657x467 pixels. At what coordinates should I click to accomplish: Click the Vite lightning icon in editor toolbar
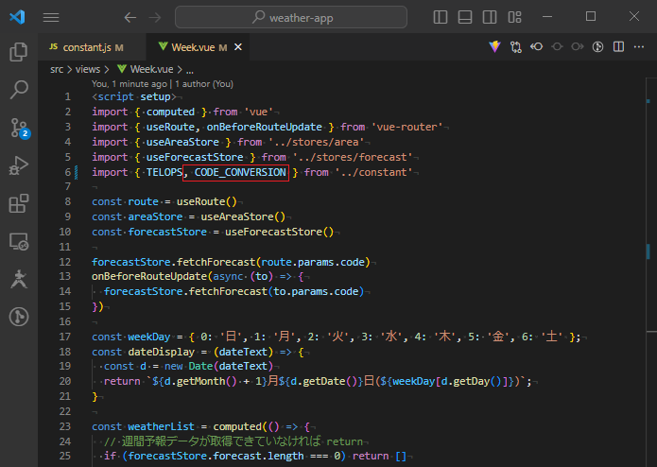(494, 46)
